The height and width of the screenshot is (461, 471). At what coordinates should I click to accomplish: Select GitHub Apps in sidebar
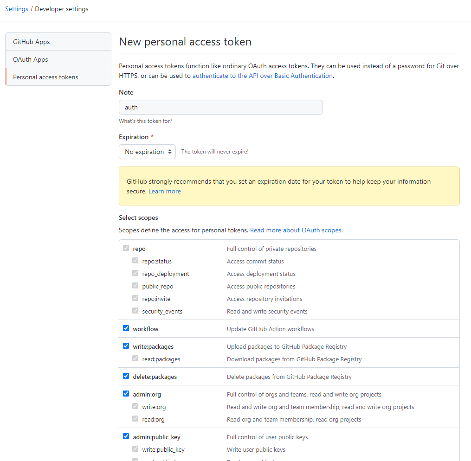pos(58,42)
